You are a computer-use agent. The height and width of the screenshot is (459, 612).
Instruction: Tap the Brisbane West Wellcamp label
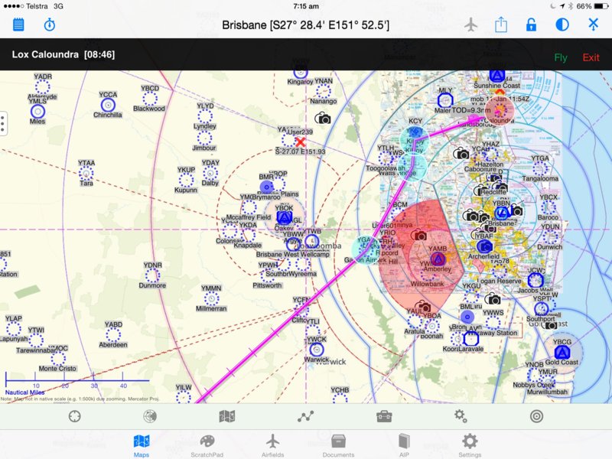tap(293, 254)
